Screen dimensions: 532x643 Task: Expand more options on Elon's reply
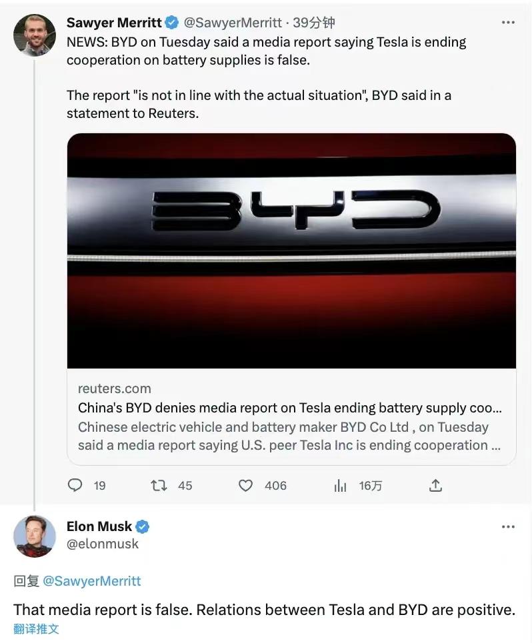point(508,527)
